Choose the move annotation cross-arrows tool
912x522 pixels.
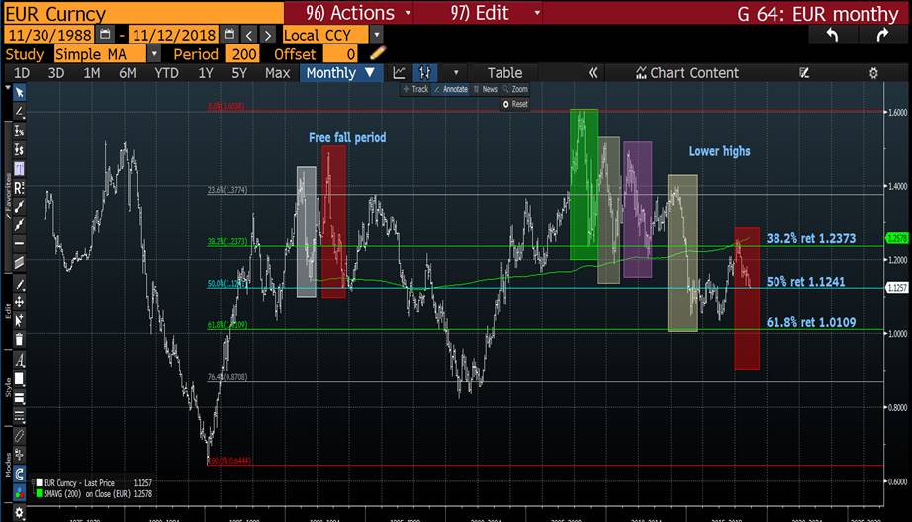(x=19, y=302)
